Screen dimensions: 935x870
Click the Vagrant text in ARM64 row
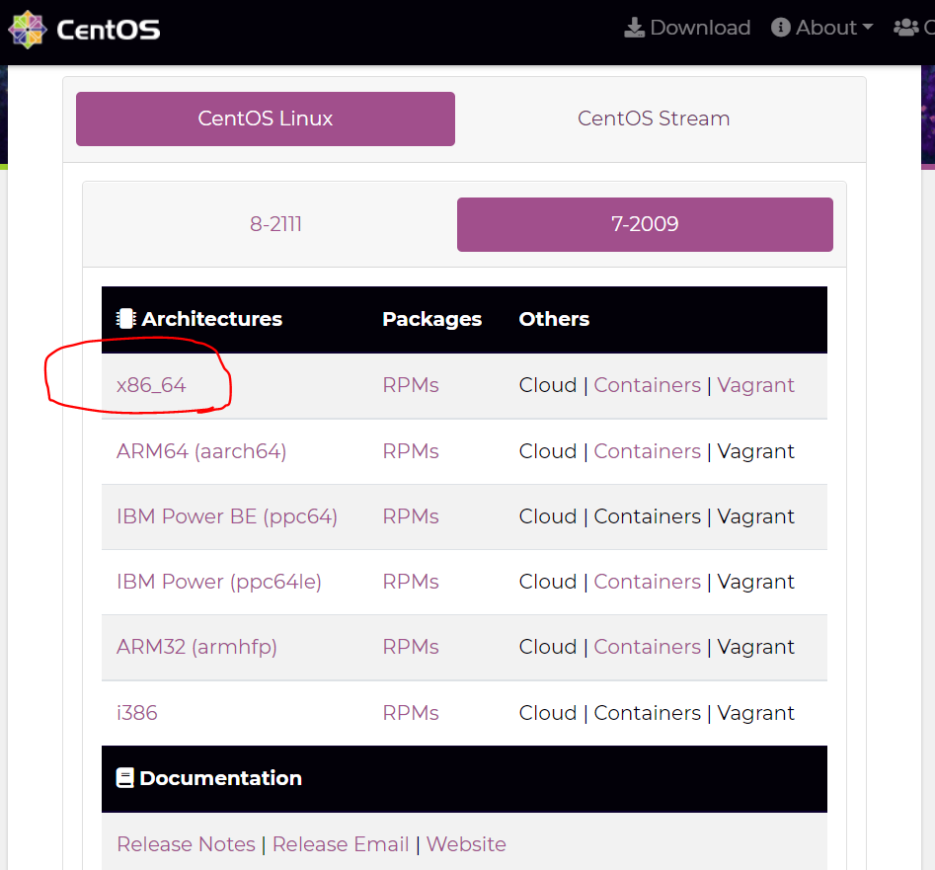[755, 451]
